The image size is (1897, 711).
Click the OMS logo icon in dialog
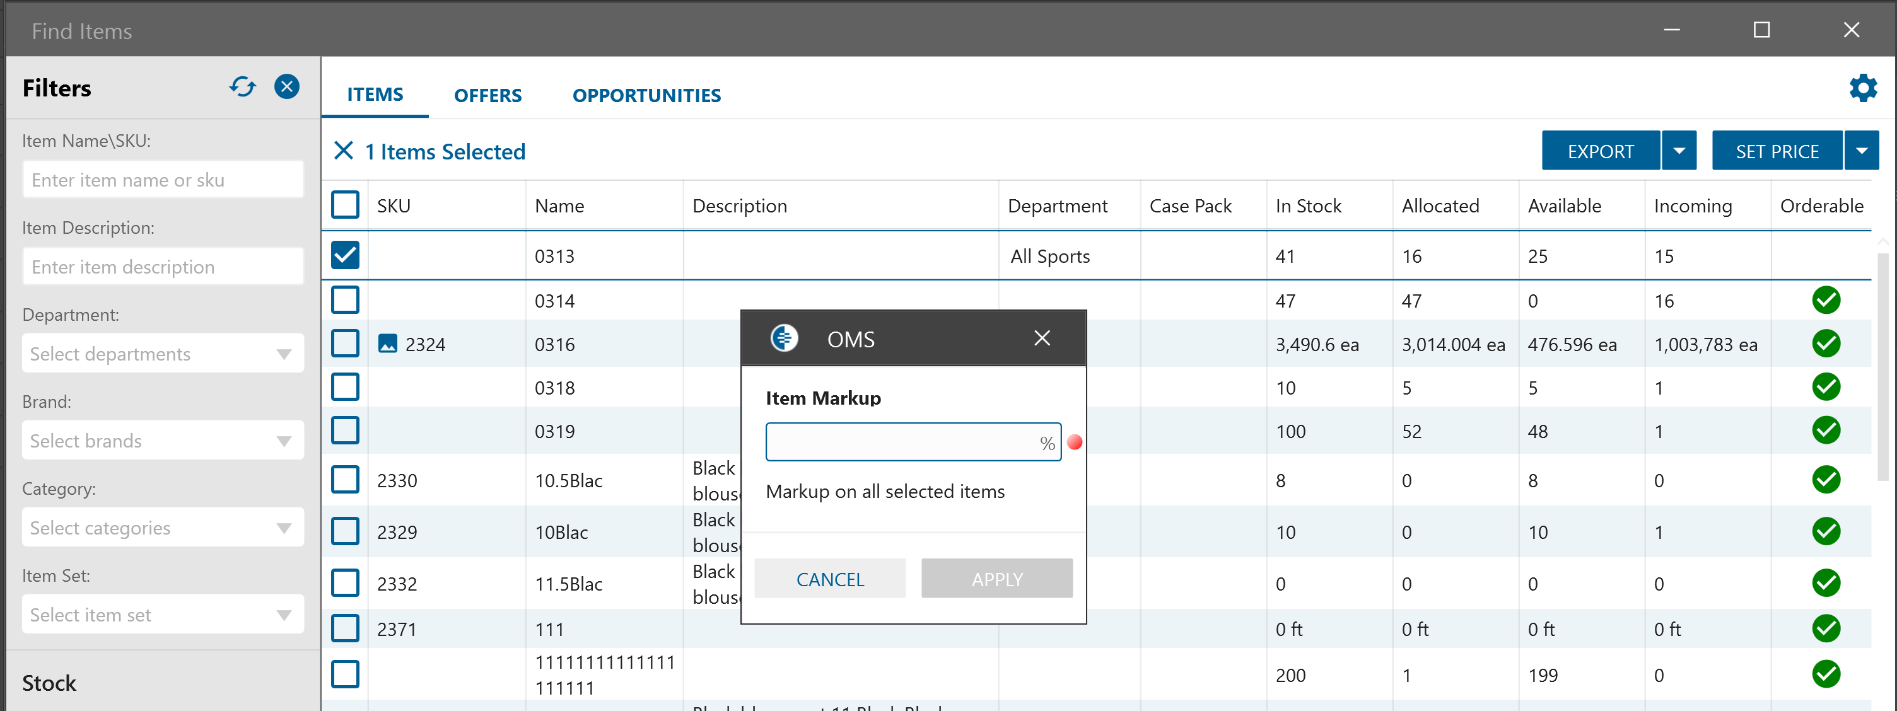tap(785, 338)
